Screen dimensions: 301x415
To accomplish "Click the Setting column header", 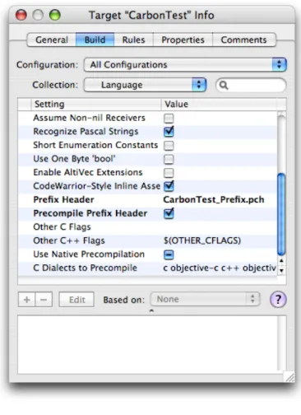I will [x=96, y=105].
